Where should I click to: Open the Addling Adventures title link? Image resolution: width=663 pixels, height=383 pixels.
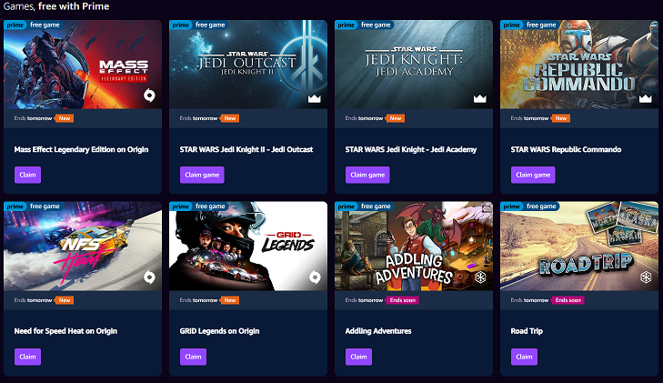pos(378,331)
